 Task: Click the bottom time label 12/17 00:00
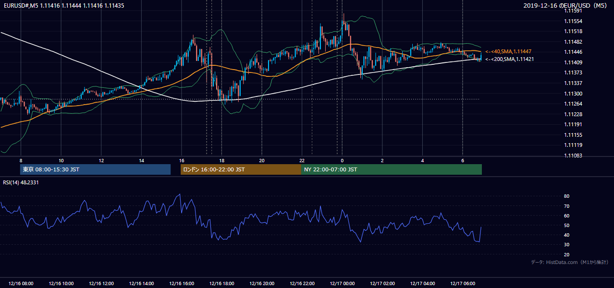tap(342, 284)
